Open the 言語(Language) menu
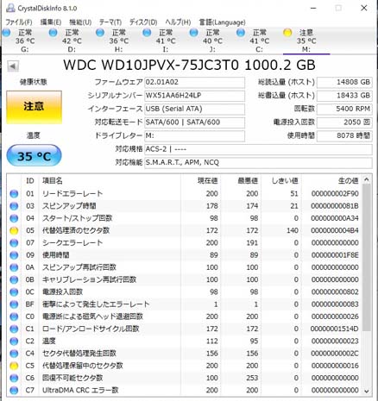 tap(222, 22)
